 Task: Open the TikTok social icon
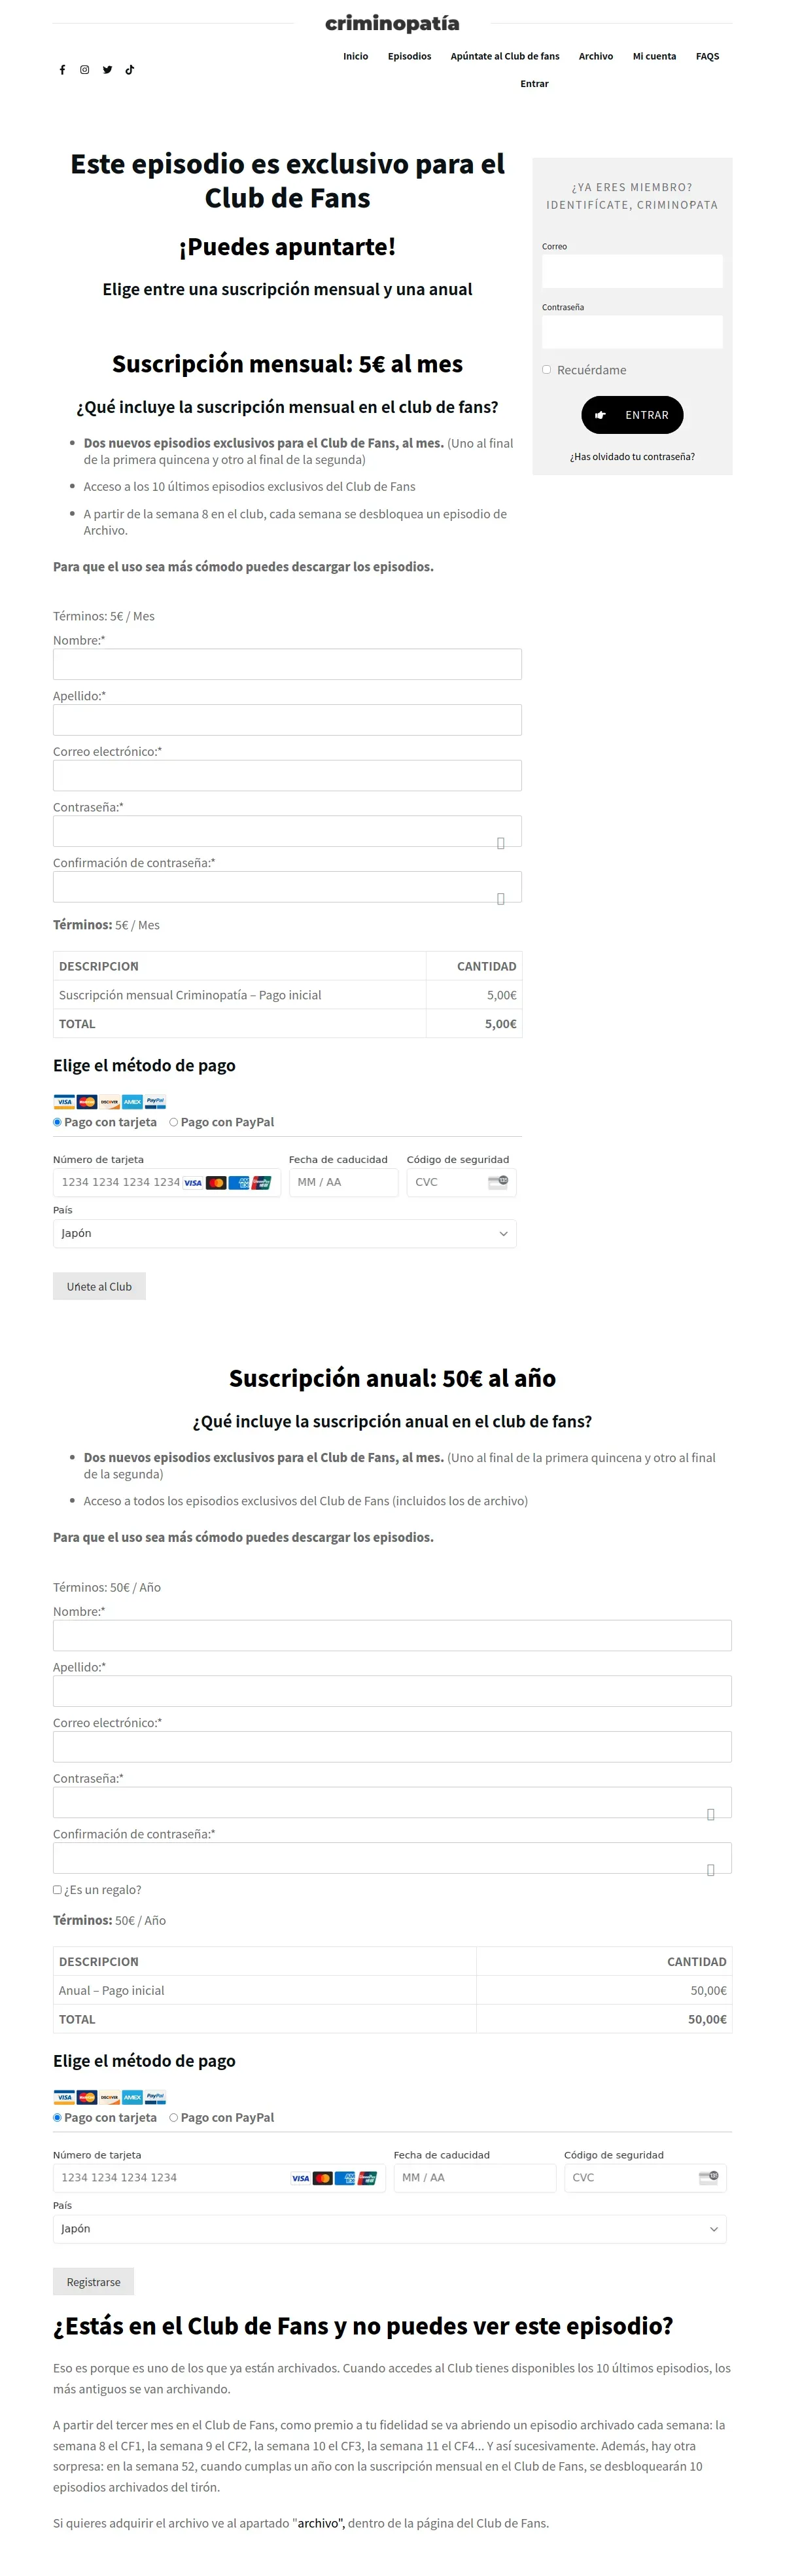(x=129, y=70)
